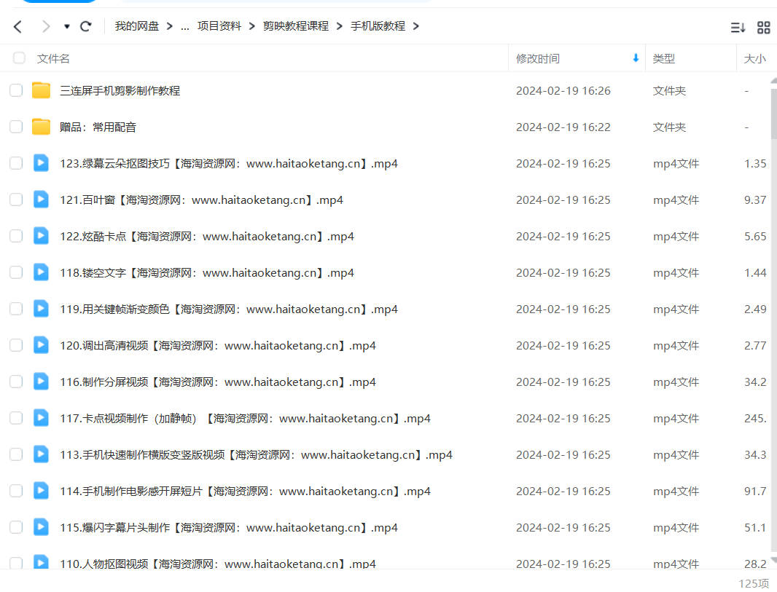This screenshot has width=777, height=592.
Task: Expand the chevron after 手机版教程
Action: 415,26
